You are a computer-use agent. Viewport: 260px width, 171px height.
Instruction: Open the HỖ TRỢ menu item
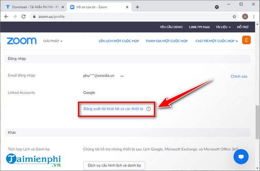[x=243, y=27]
